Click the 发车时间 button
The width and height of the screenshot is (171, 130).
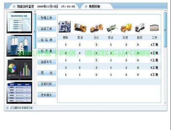(x=47, y=84)
